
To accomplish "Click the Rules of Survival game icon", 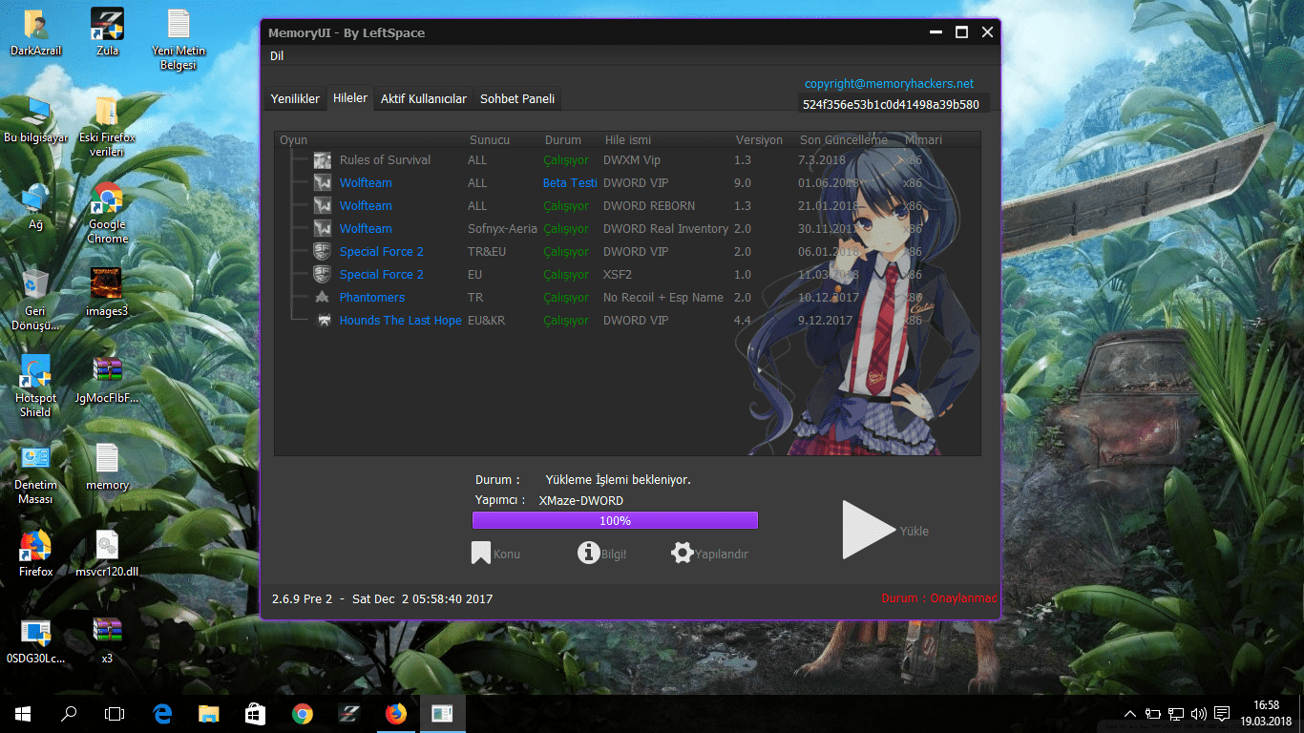I will coord(323,160).
